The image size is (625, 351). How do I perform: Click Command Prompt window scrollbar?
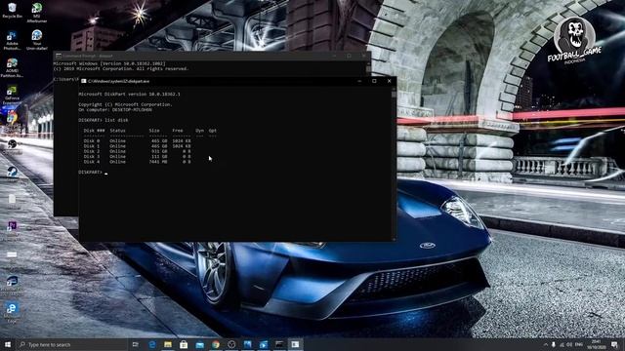pyautogui.click(x=368, y=68)
